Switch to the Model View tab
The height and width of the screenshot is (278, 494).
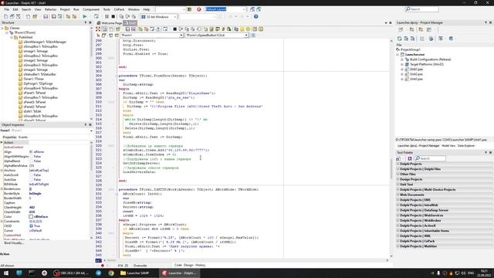[448, 146]
